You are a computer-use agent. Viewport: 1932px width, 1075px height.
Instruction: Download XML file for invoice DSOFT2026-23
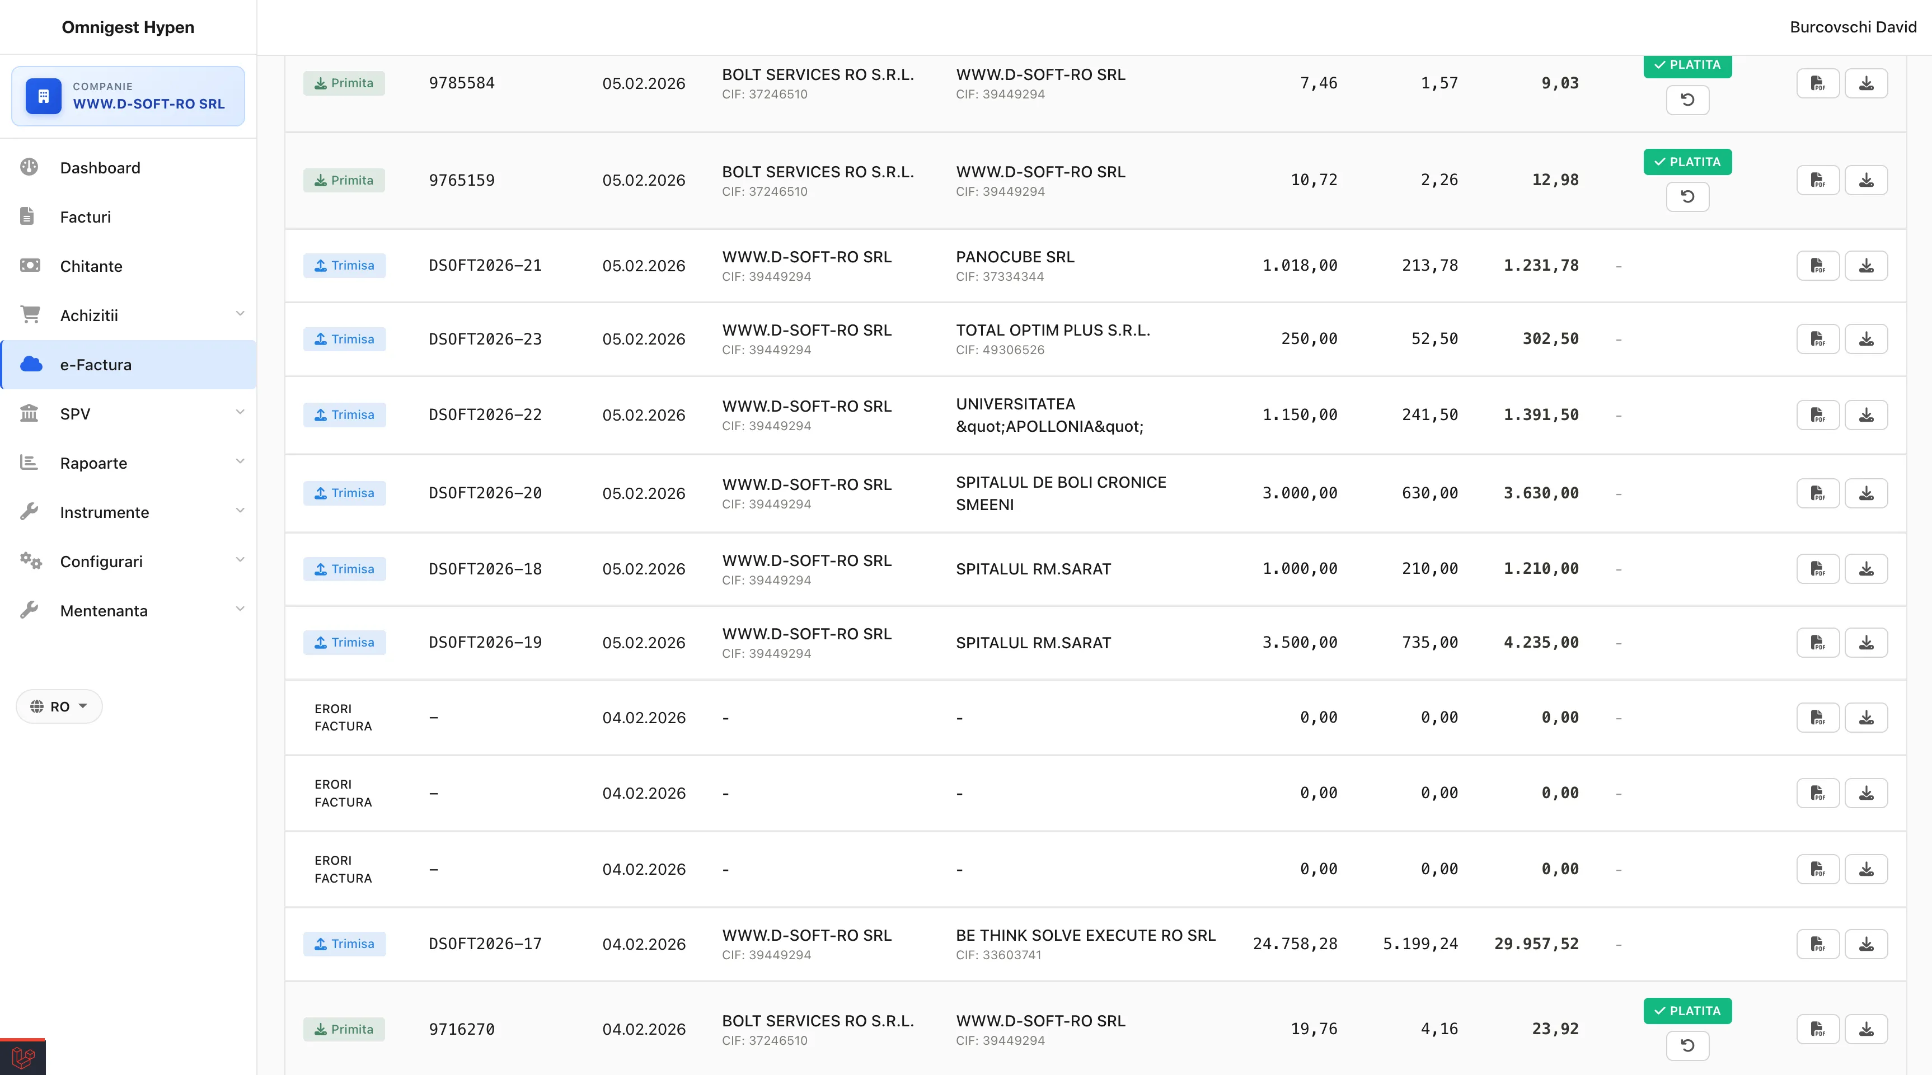(x=1865, y=339)
